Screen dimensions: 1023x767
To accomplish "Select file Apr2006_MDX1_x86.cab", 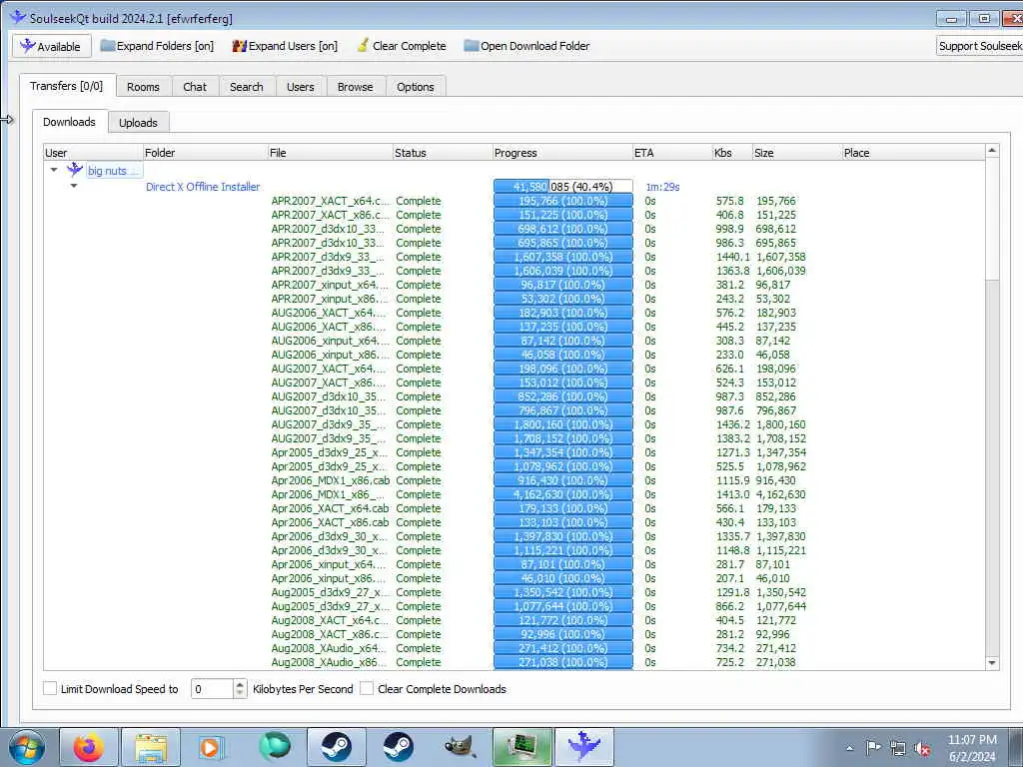I will 330,480.
